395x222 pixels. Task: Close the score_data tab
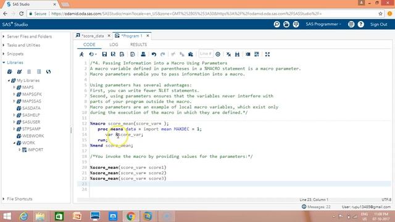[109, 36]
